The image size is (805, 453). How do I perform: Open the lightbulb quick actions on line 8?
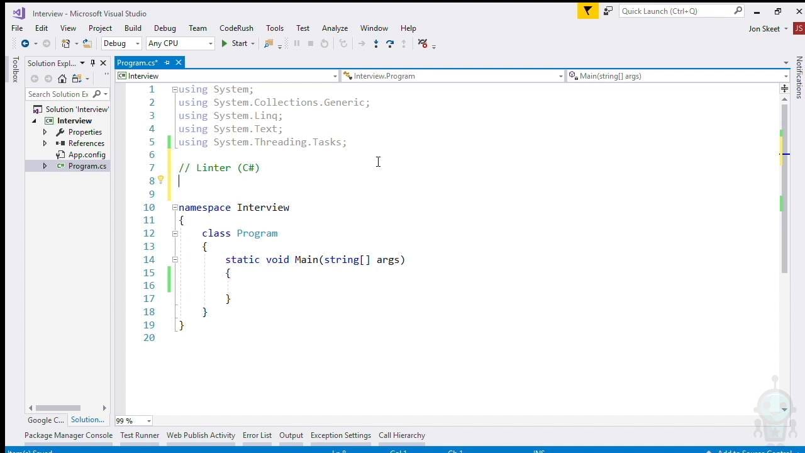pos(162,181)
